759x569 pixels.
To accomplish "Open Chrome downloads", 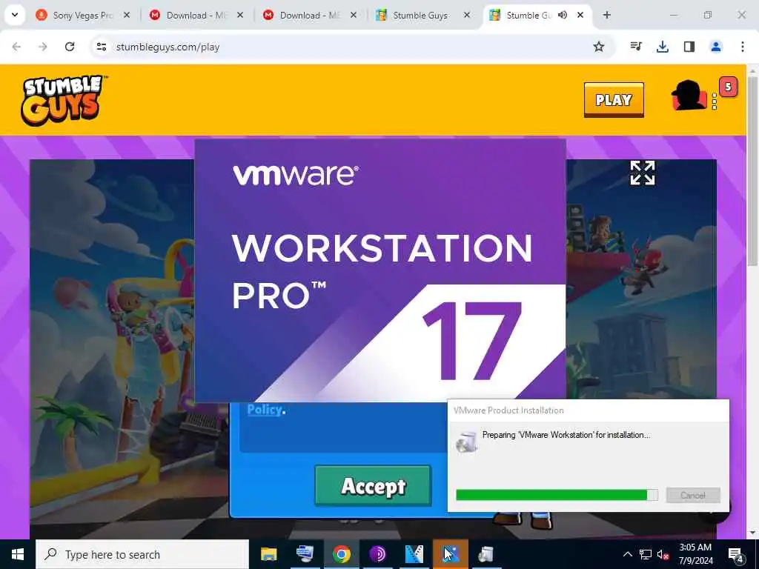I will coord(663,47).
